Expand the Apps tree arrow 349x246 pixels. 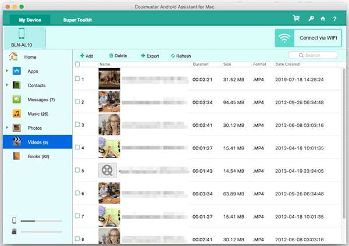7,71
